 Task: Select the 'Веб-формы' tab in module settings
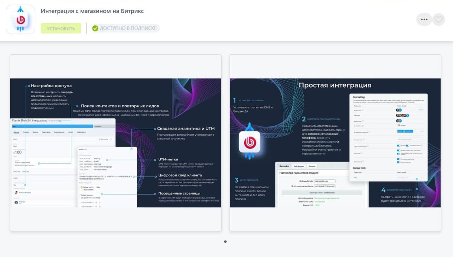[x=299, y=166]
